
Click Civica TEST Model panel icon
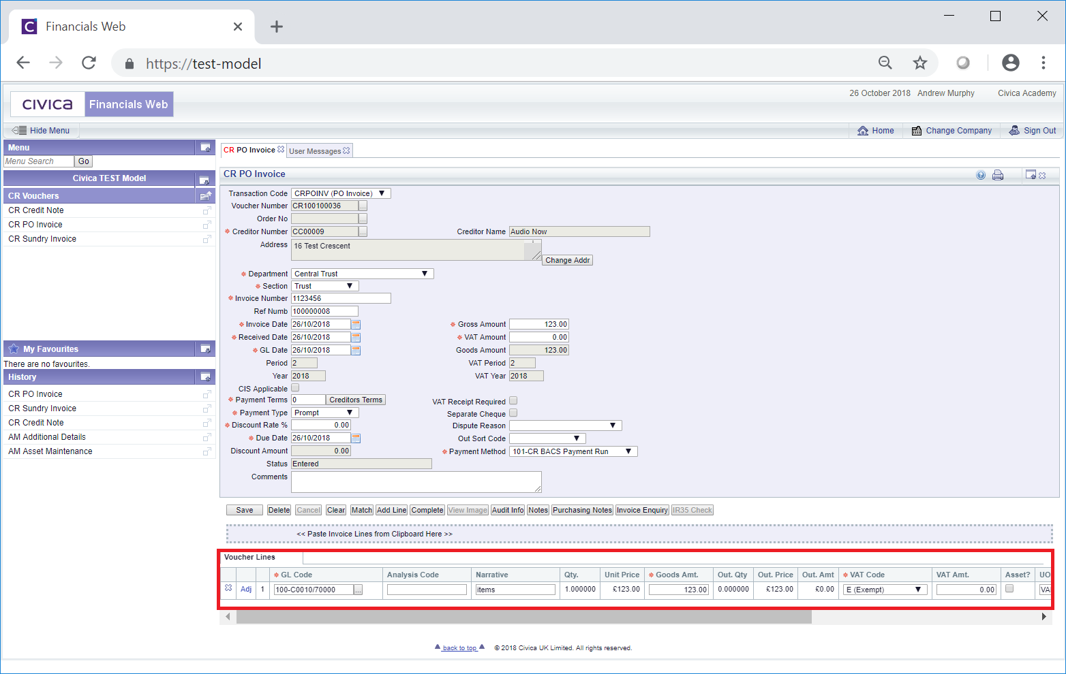tap(204, 180)
